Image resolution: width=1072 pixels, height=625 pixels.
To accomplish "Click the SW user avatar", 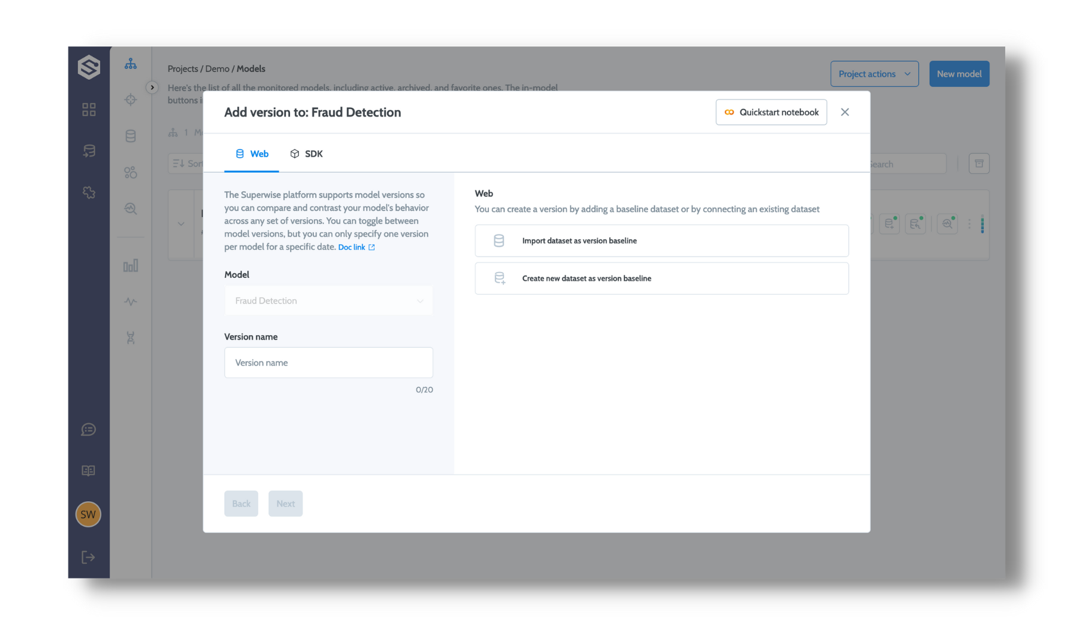I will [x=88, y=514].
